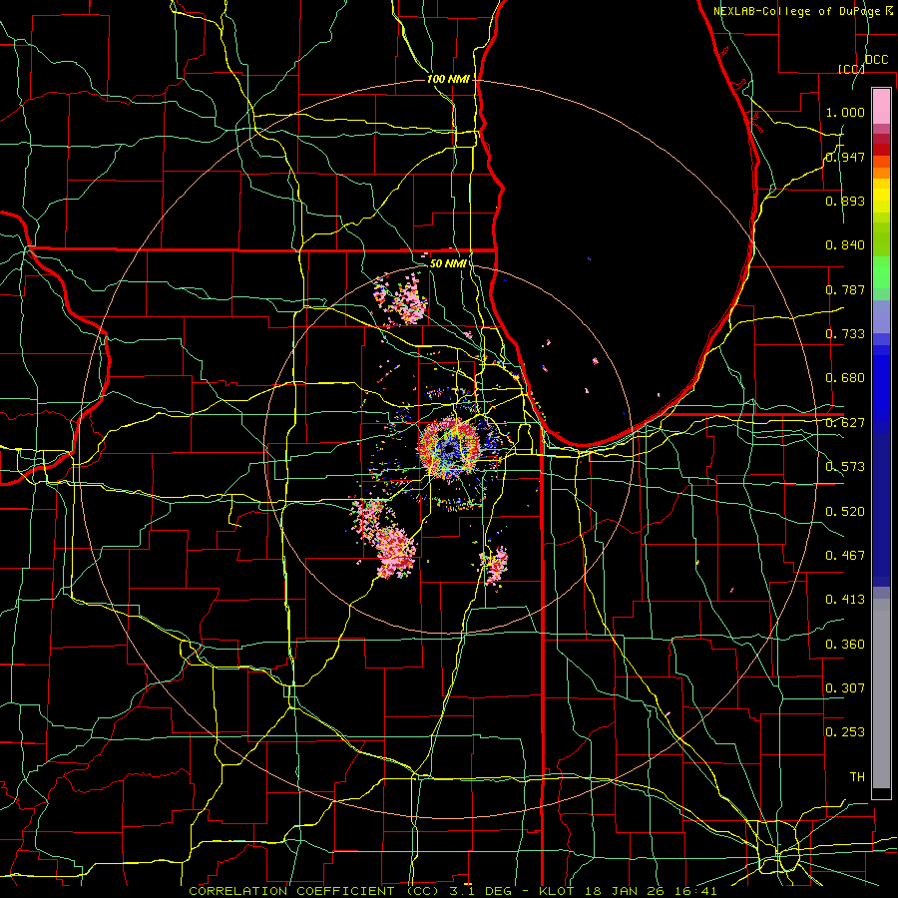This screenshot has width=898, height=898.
Task: Click the 0.733 legend value
Action: tap(845, 334)
